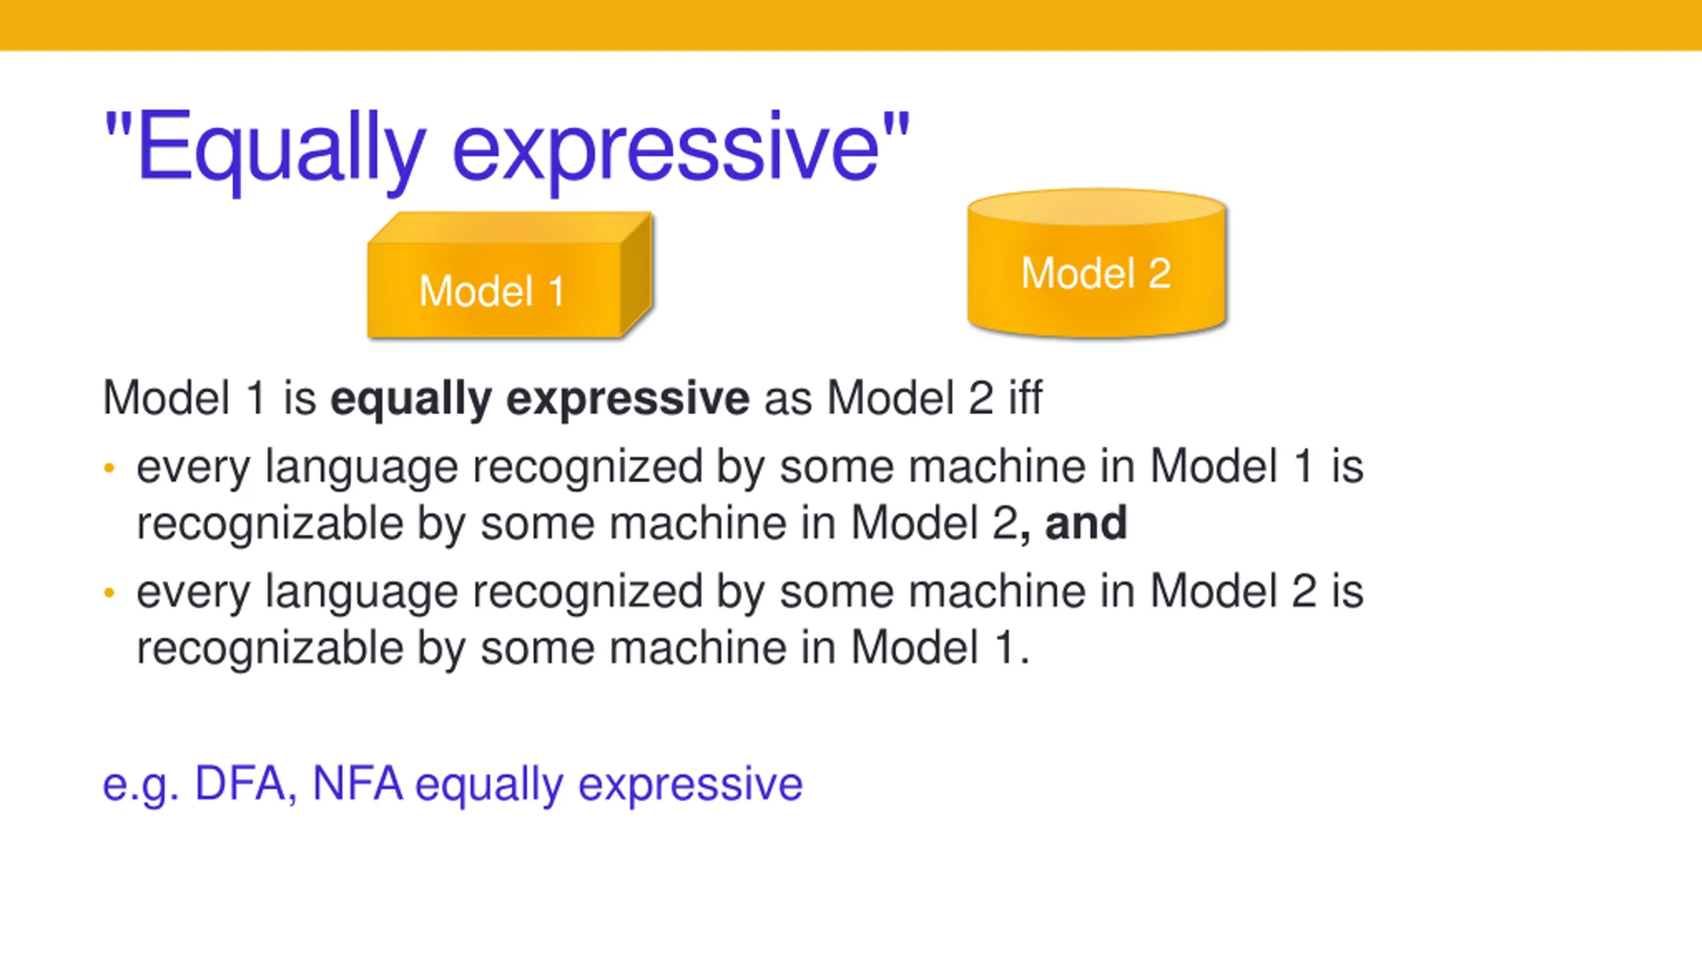1702x957 pixels.
Task: Click the second orange bullet point
Action: point(110,592)
